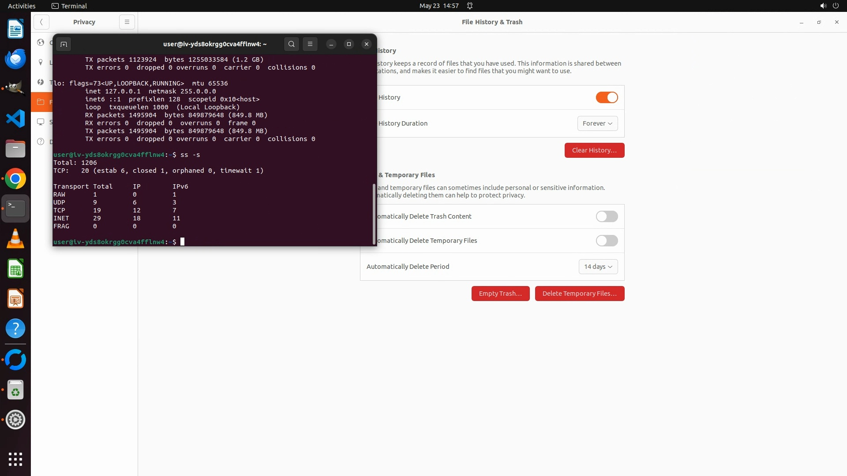Open system volume and power menu
The height and width of the screenshot is (476, 847).
click(x=829, y=6)
